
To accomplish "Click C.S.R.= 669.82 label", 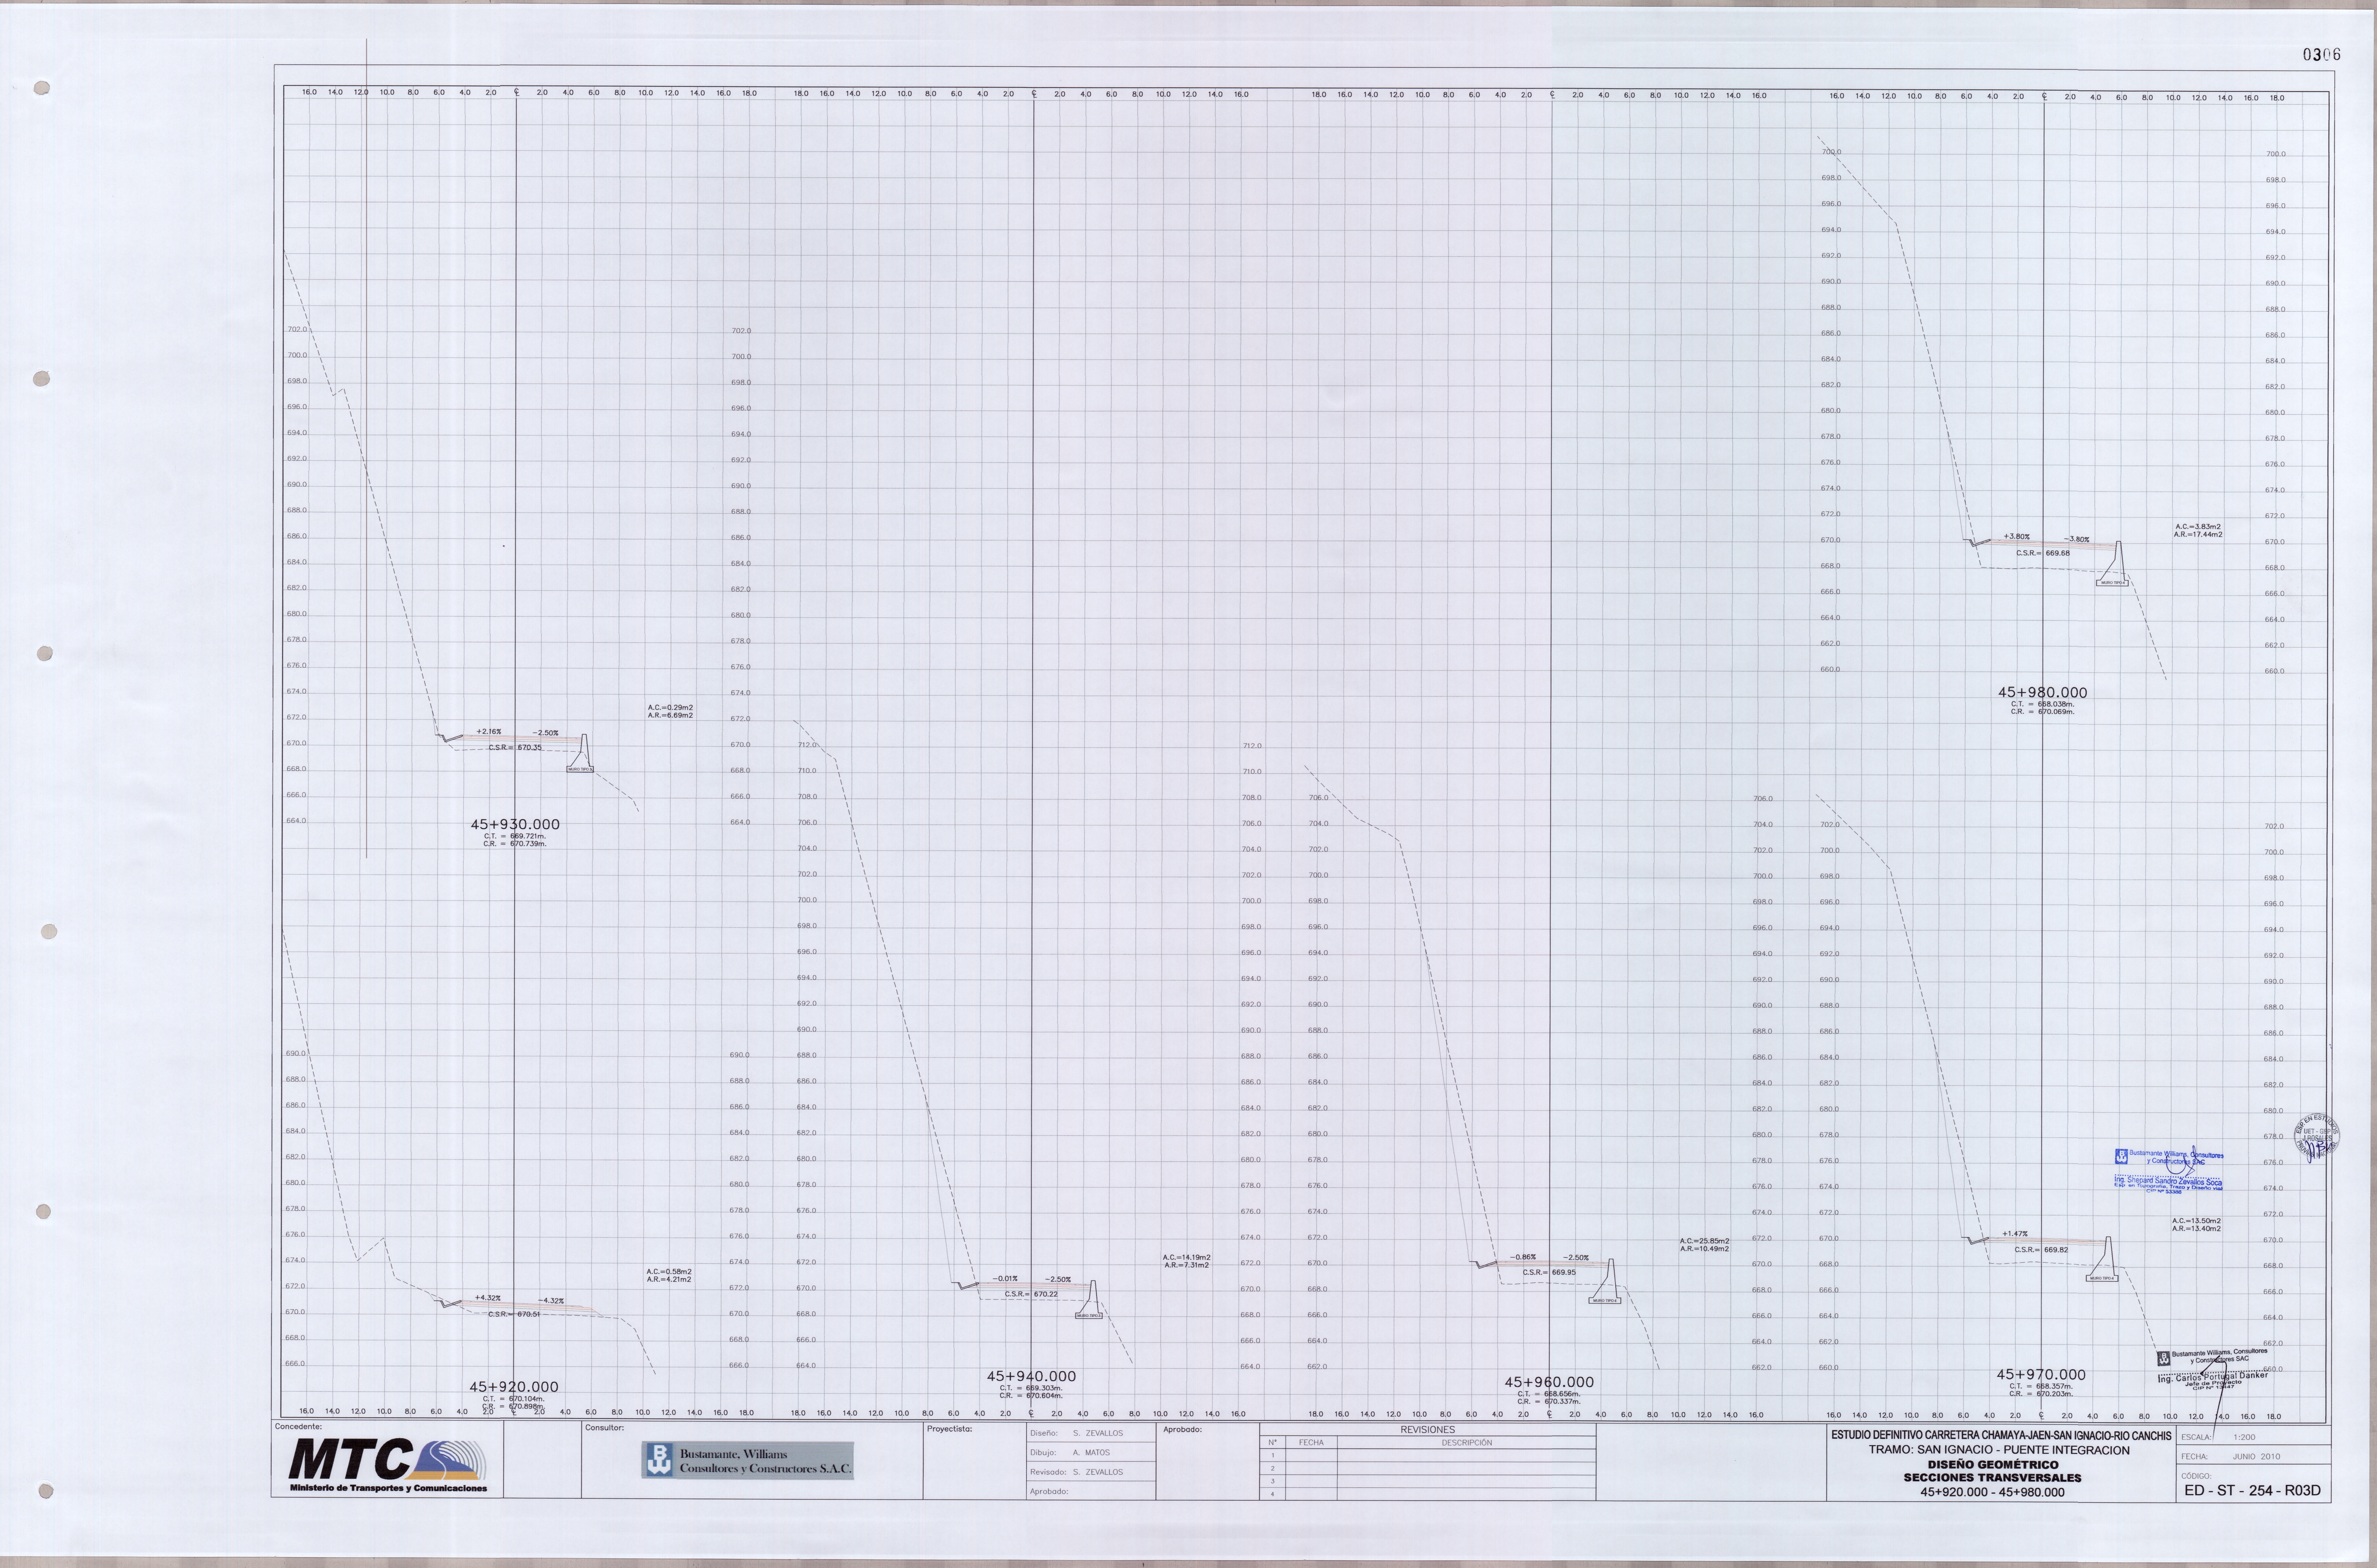I will 2041,1250.
